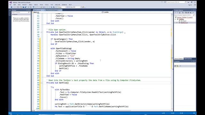Open the FILE menu

[10, 5]
